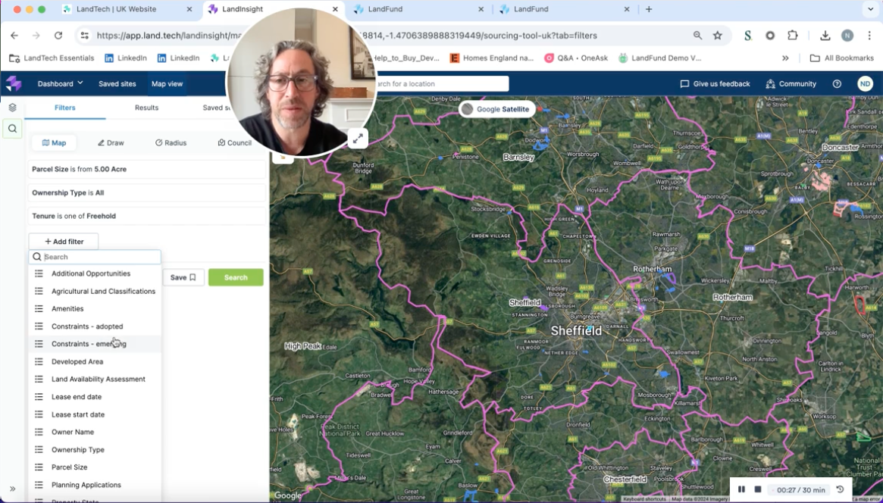
Task: Choose the Map search area mode
Action: pos(54,143)
